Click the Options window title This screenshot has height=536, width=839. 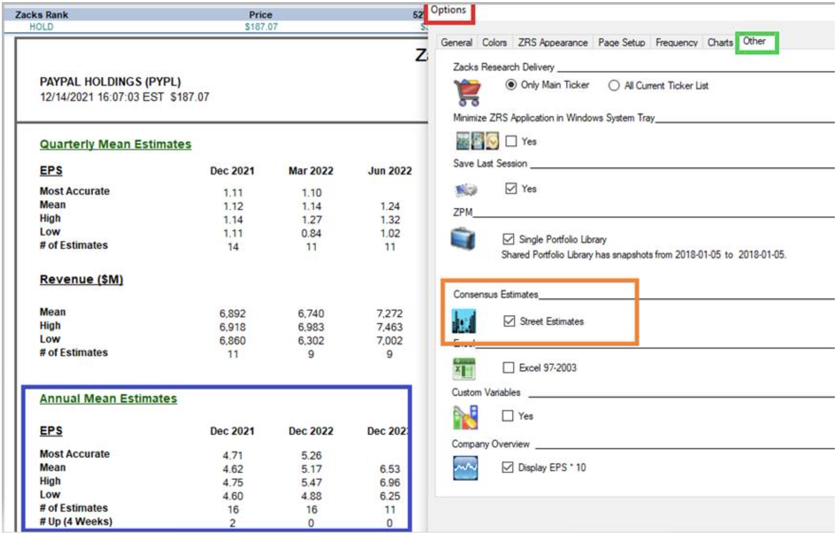click(448, 10)
